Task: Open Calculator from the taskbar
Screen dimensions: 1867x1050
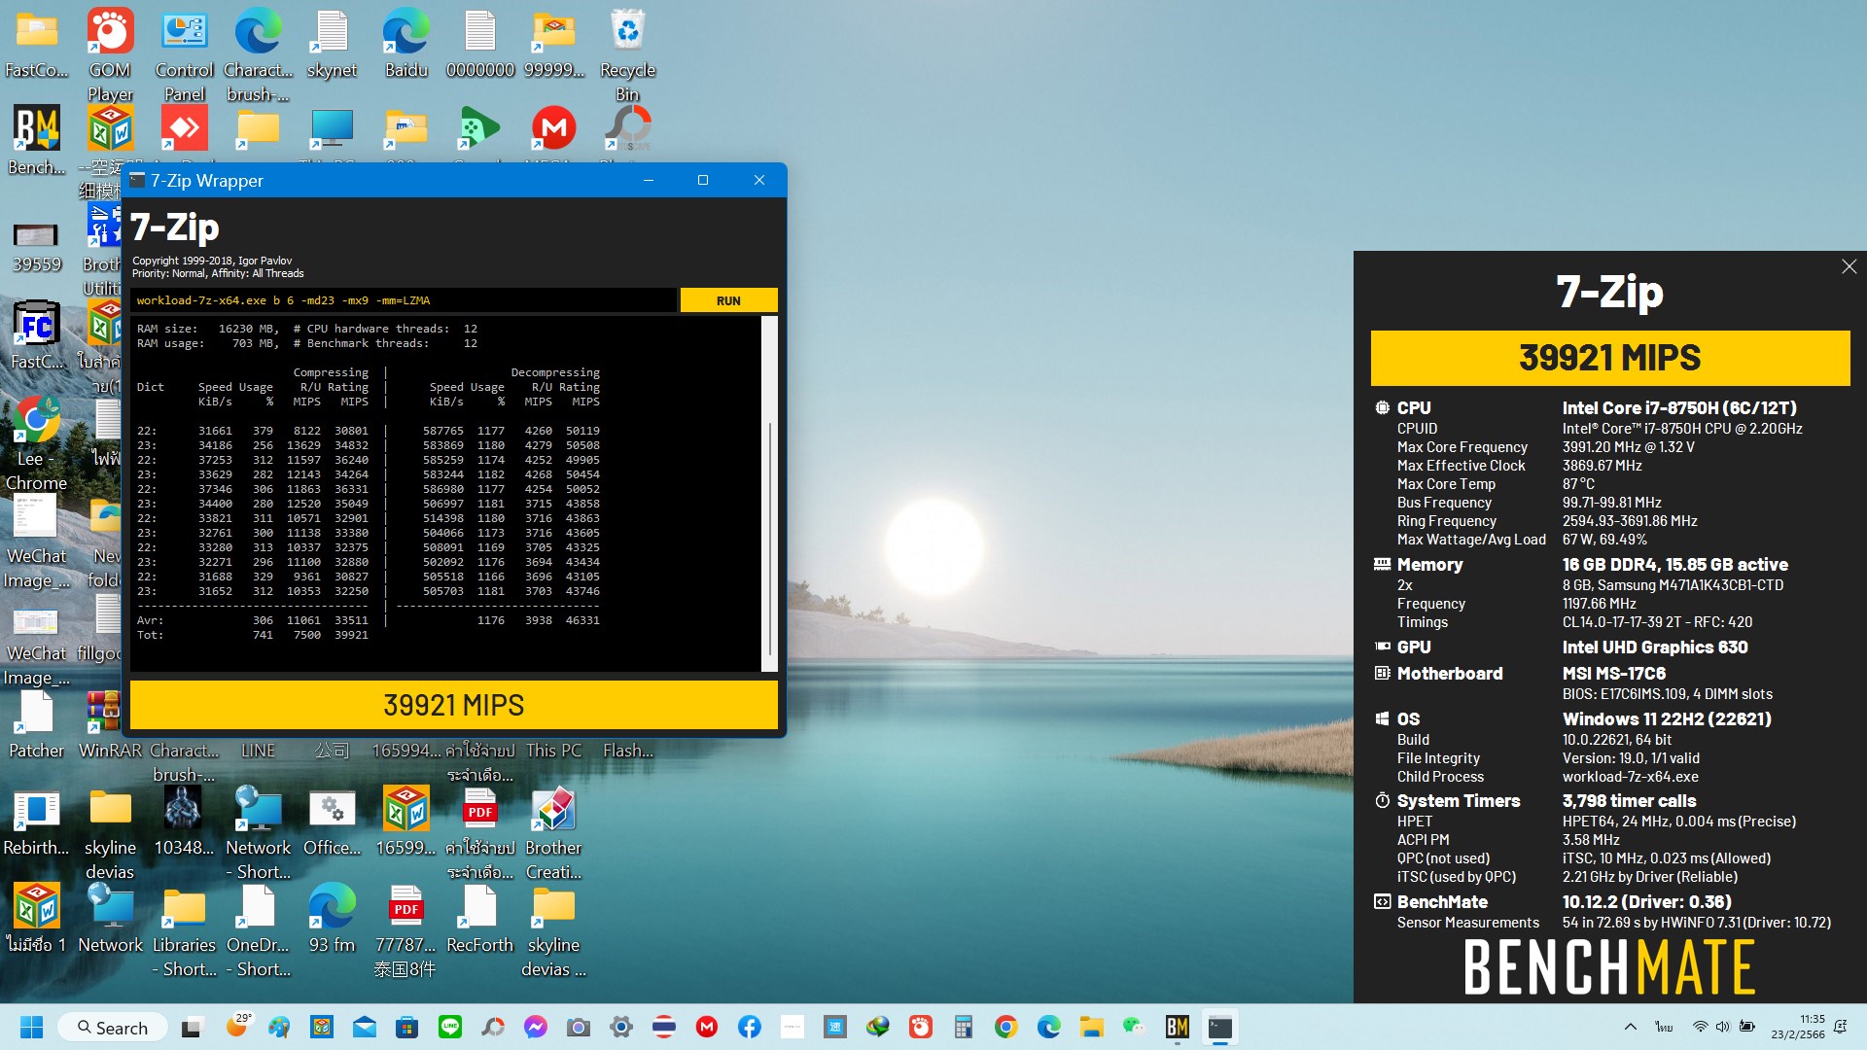Action: [963, 1027]
